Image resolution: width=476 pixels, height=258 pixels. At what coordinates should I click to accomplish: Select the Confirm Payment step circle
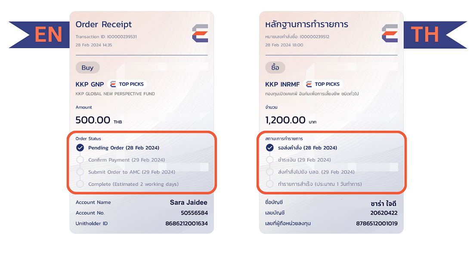pos(80,160)
